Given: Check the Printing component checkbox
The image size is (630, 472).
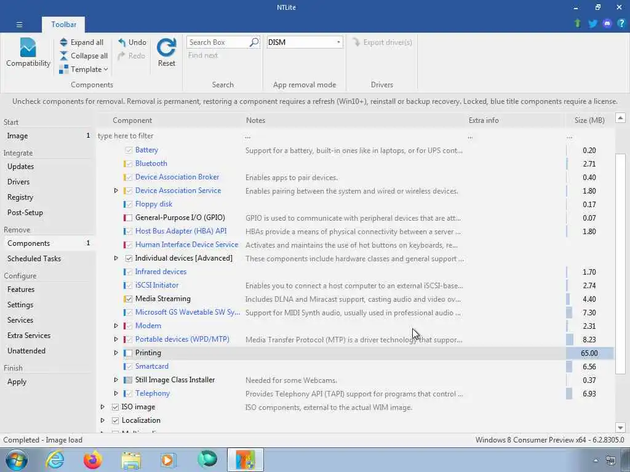Looking at the screenshot, I should (129, 353).
